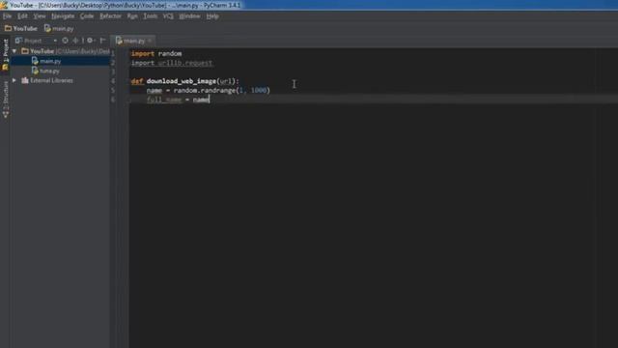Screen dimensions: 618x348
Task: Select tuna.py in the project tree
Action: (x=49, y=71)
